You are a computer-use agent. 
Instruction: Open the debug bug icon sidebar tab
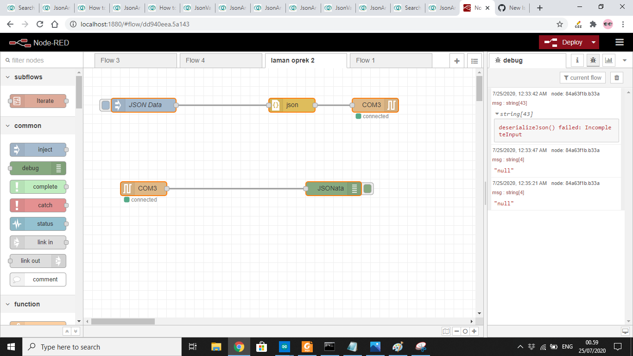coord(593,60)
